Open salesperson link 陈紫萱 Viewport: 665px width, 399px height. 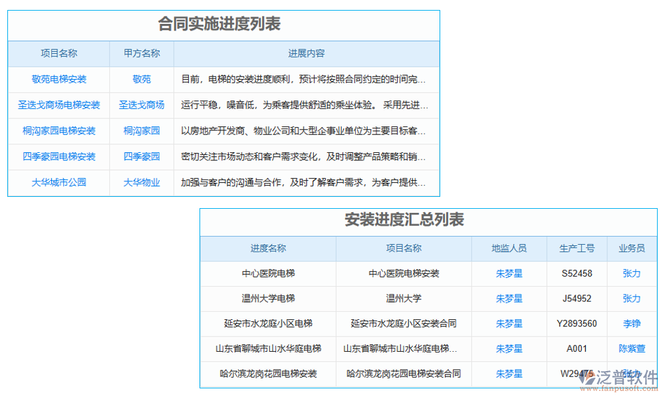click(x=630, y=348)
